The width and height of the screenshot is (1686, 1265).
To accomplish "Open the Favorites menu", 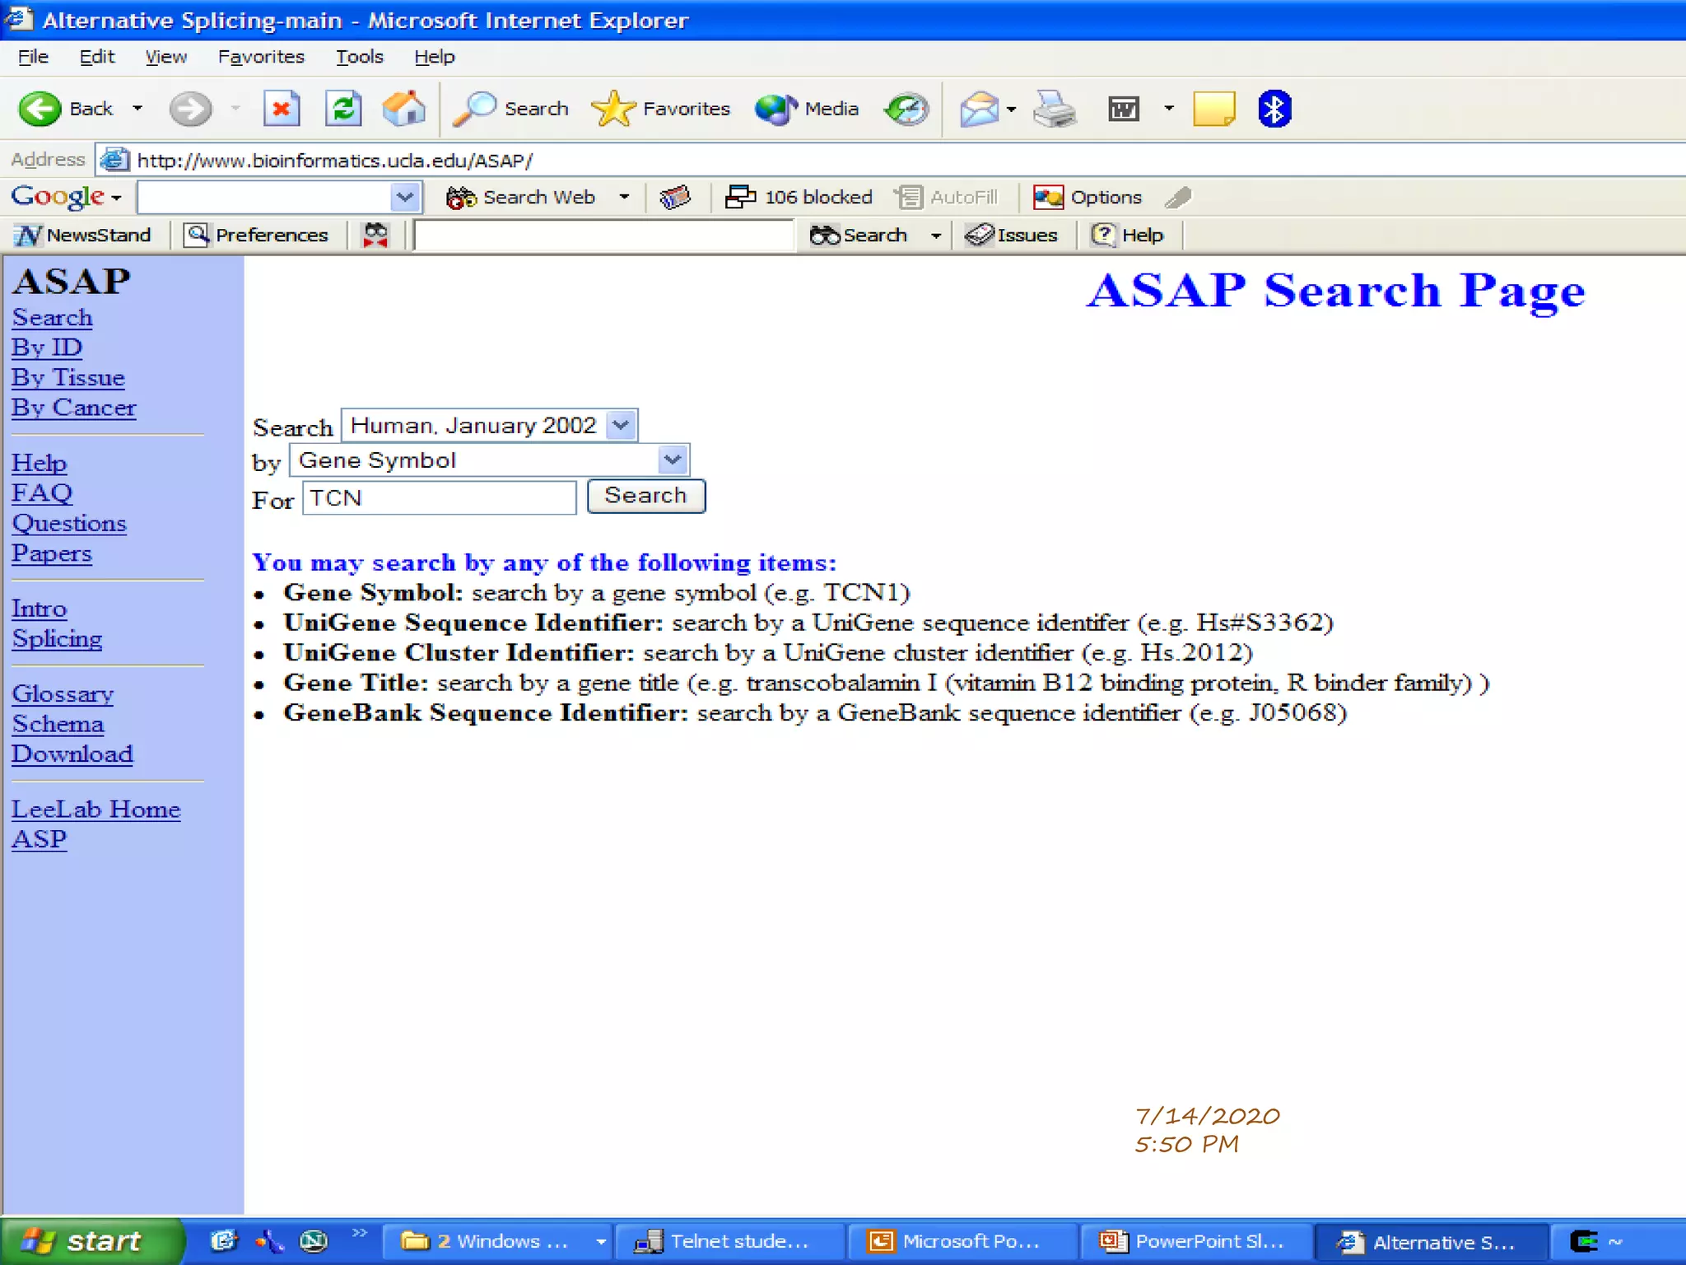I will coord(261,57).
